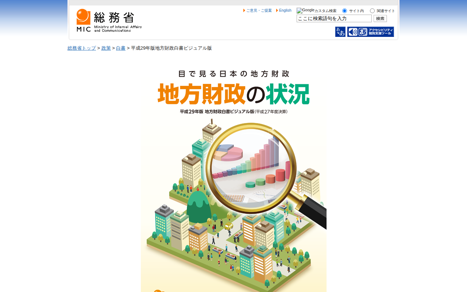The image size is (467, 292).
Task: Click the 検索 search button
Action: pyautogui.click(x=380, y=19)
